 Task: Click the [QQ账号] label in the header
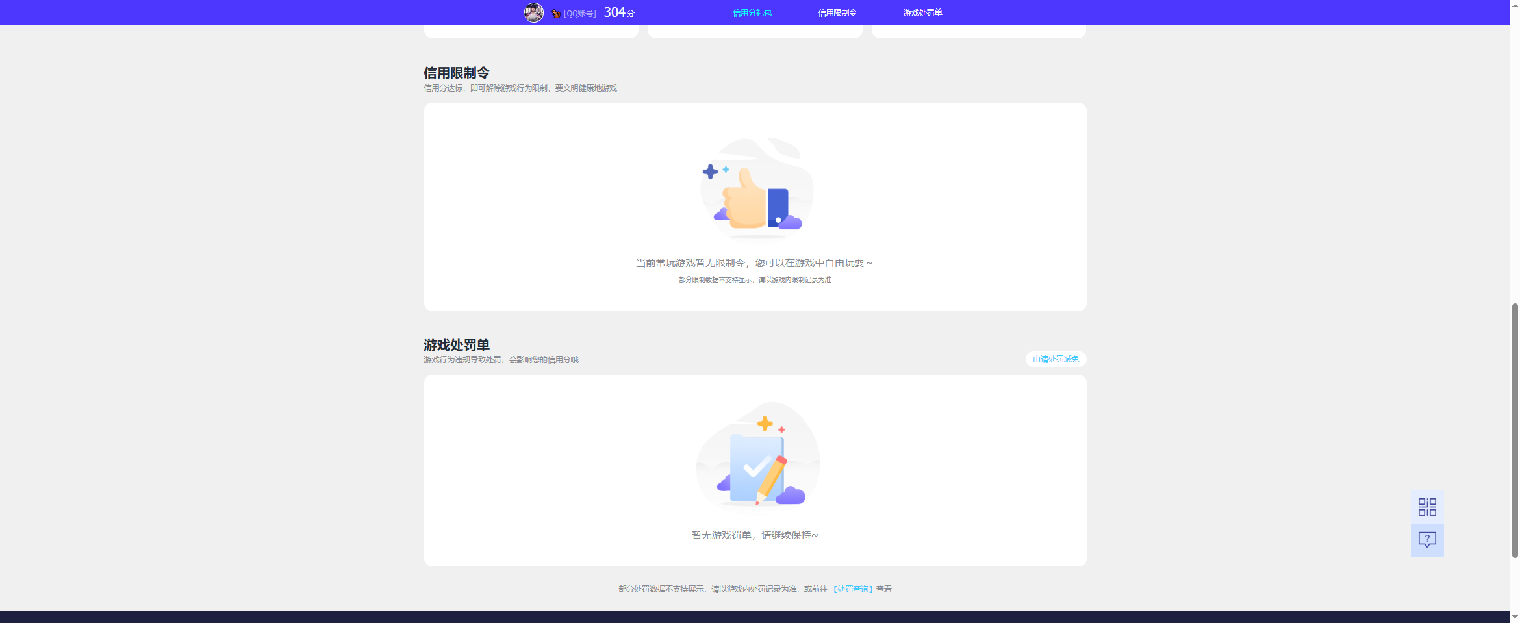[x=579, y=14]
